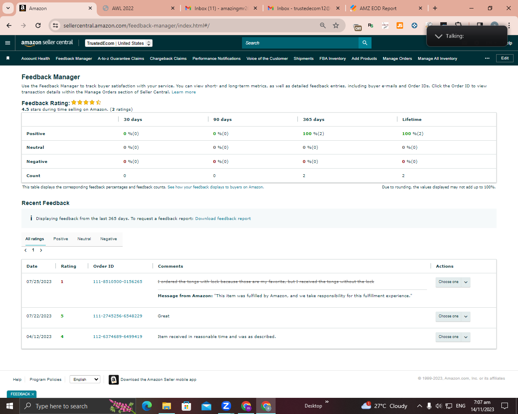Go to previous feedback page arrow
This screenshot has height=414, width=518.
pos(25,250)
